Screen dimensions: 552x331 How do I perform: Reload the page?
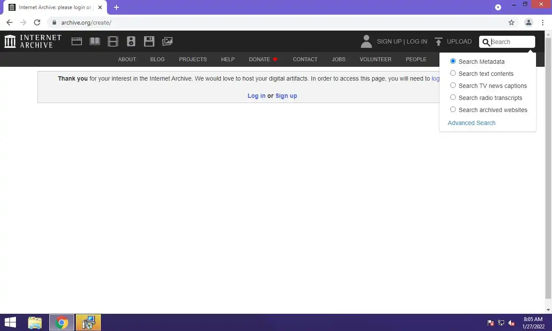37,22
